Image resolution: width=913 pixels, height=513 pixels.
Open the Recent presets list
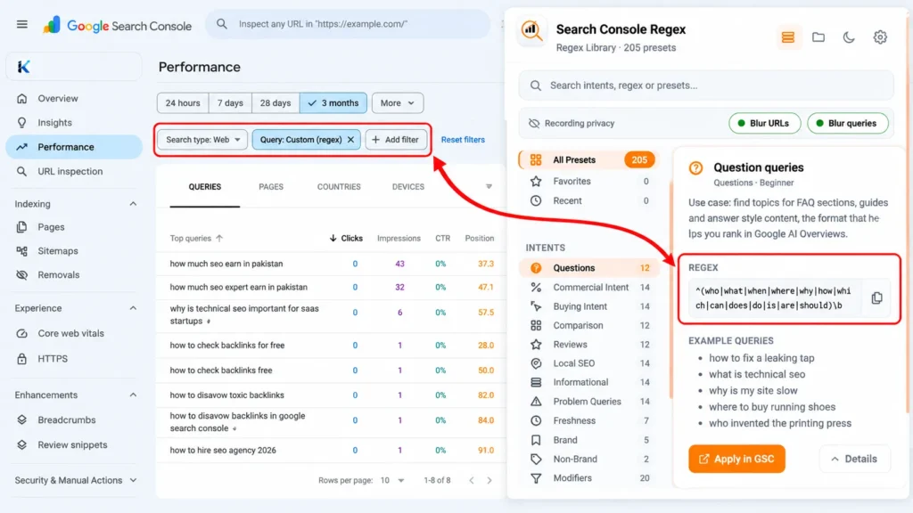click(x=588, y=200)
